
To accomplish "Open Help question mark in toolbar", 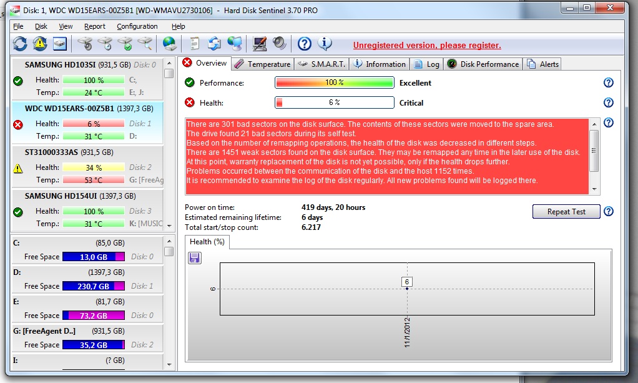I will pyautogui.click(x=305, y=44).
